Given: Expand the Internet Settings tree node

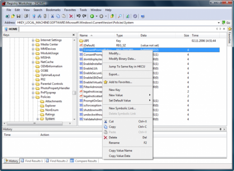Looking at the screenshot, I should [33, 40].
